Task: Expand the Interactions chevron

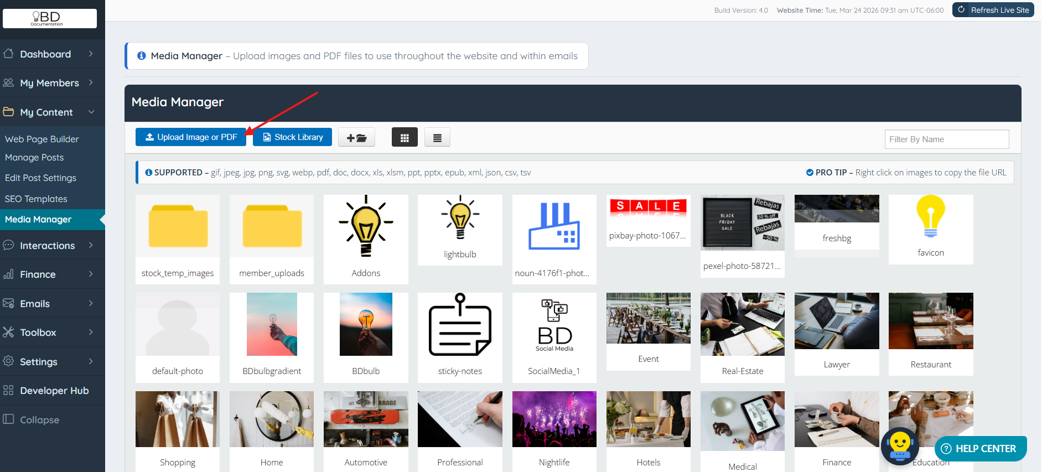Action: pyautogui.click(x=91, y=245)
